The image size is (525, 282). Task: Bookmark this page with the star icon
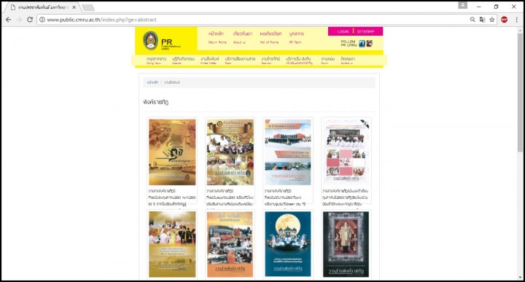(492, 20)
